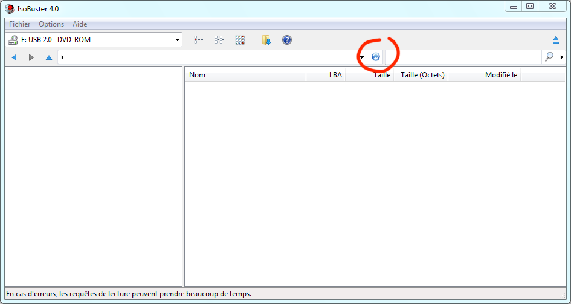Switch to small icons view
This screenshot has height=304, width=571.
[x=219, y=40]
